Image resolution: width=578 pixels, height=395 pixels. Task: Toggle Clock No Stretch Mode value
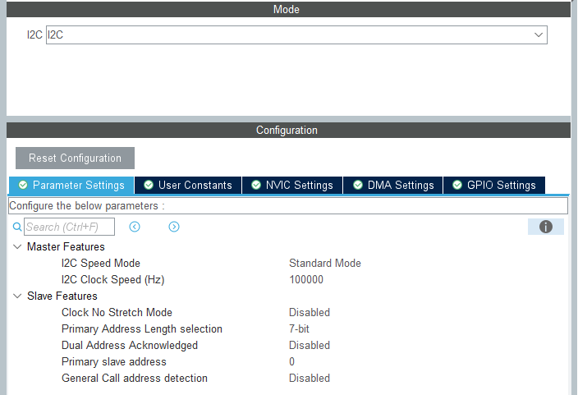click(x=310, y=312)
